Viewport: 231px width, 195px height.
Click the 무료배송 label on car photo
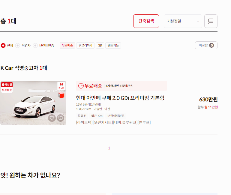[x=7, y=90]
